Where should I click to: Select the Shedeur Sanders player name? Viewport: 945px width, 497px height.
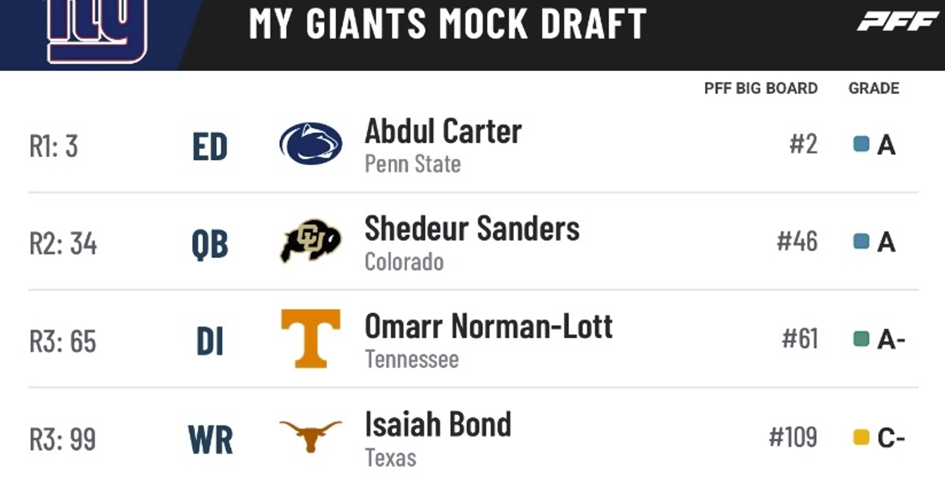pos(472,229)
